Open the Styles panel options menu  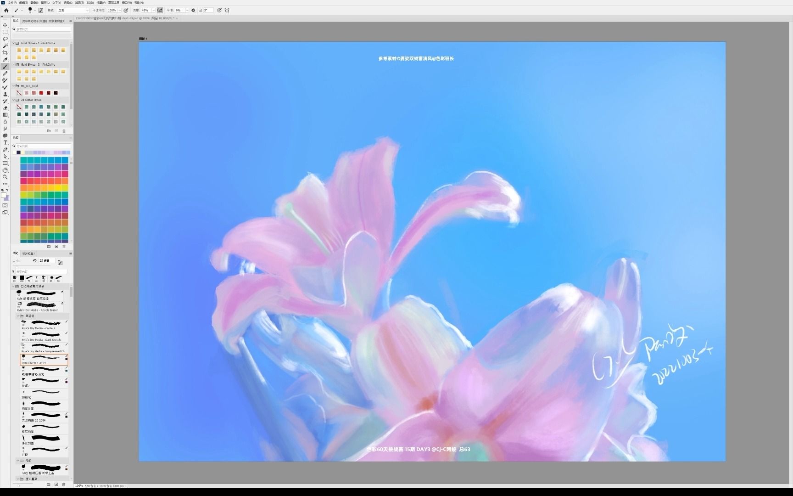(x=70, y=21)
